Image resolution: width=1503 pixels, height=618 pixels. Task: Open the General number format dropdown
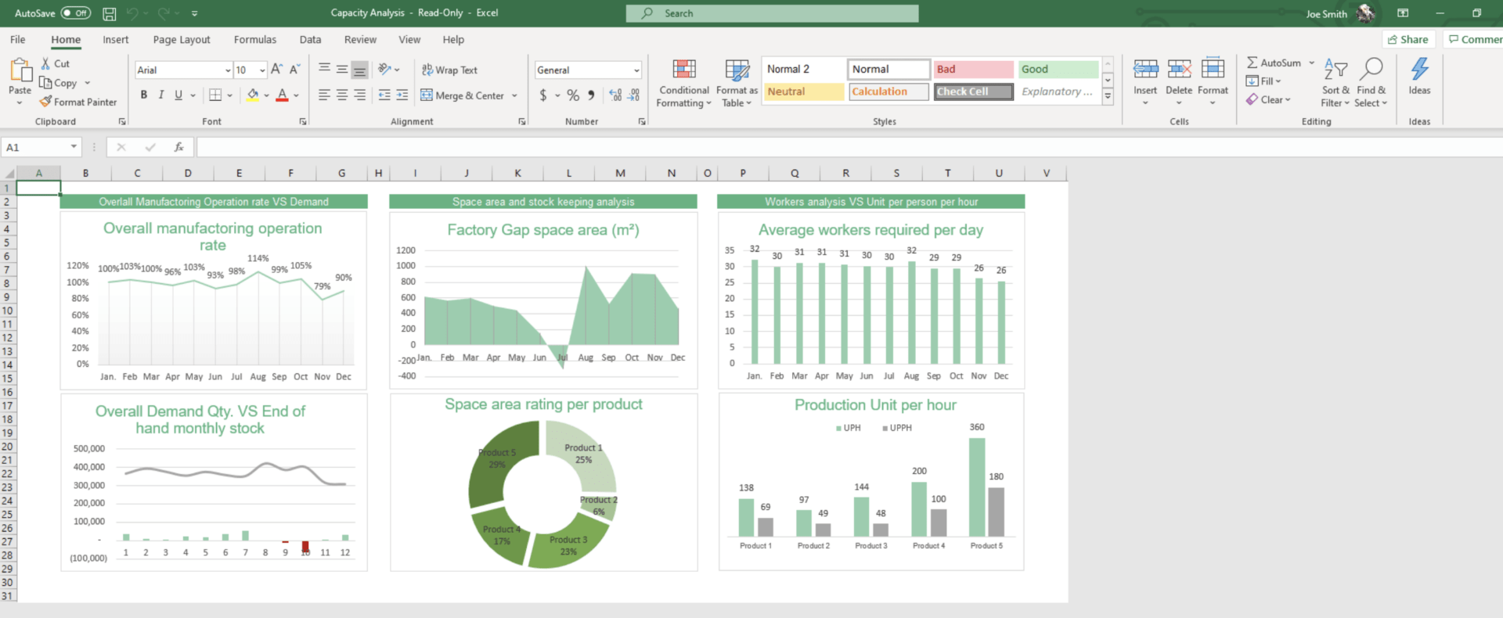point(636,70)
